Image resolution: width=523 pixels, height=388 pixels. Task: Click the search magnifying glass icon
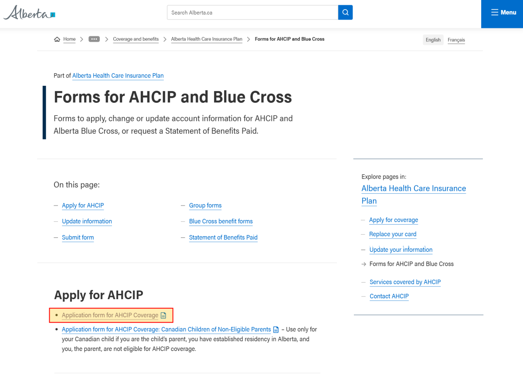[345, 12]
